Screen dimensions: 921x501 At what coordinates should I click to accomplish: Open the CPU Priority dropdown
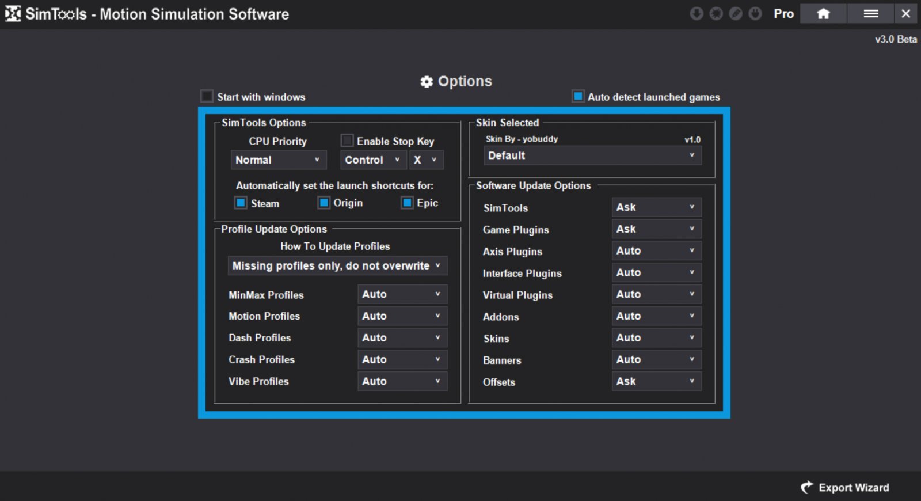pyautogui.click(x=278, y=160)
